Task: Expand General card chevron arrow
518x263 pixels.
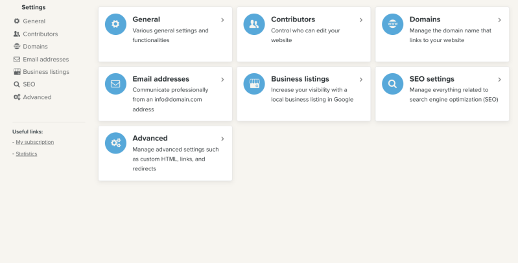Action: tap(222, 20)
